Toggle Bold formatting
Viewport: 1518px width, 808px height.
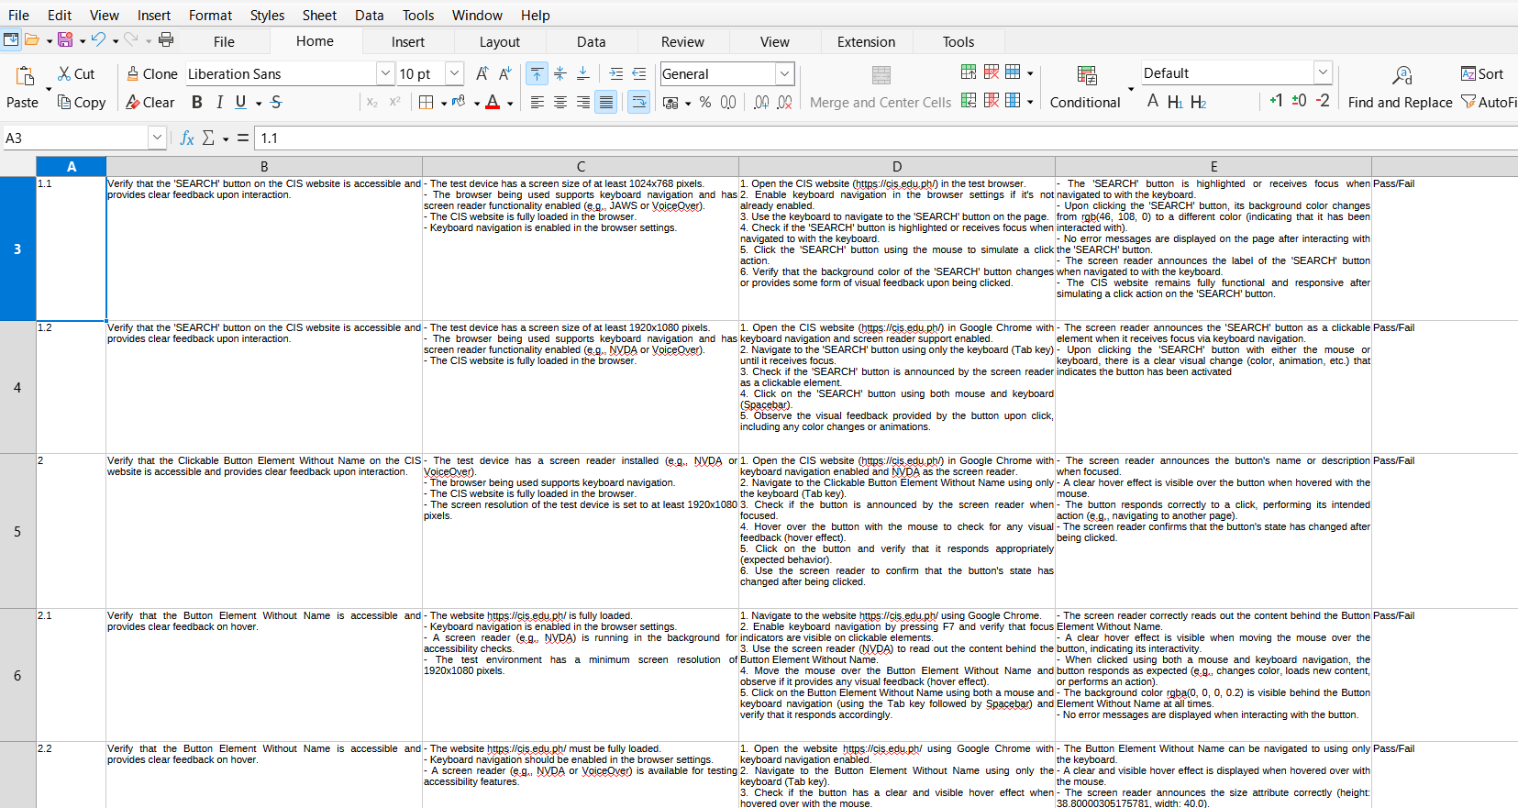tap(196, 102)
